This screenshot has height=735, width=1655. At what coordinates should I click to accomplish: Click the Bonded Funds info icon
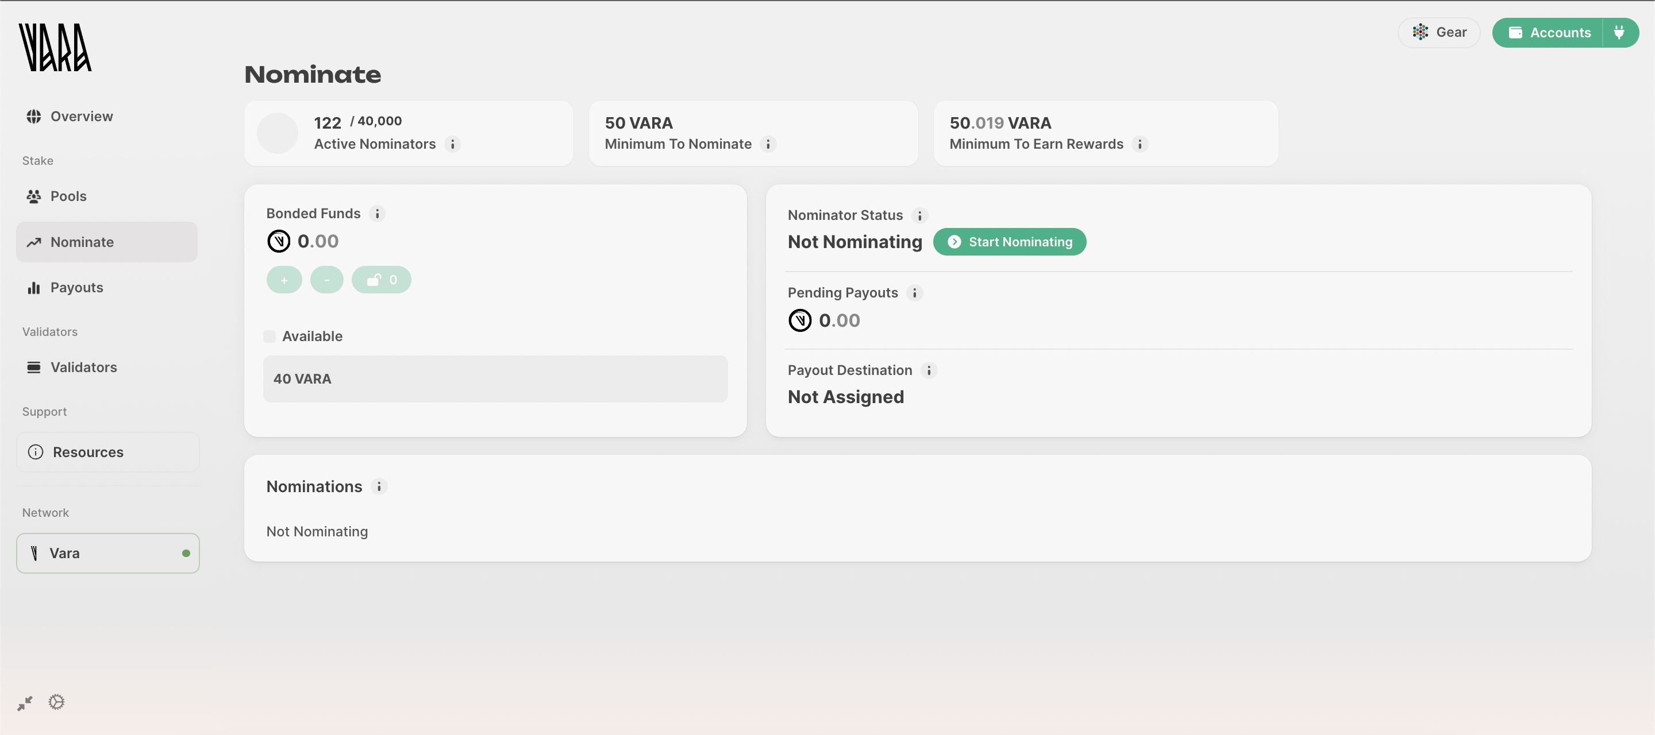pos(377,214)
